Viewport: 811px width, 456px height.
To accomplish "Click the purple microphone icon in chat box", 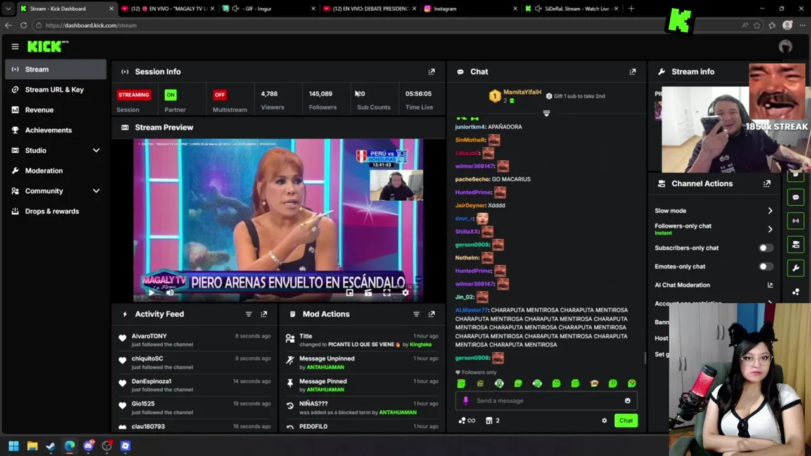I will 466,400.
